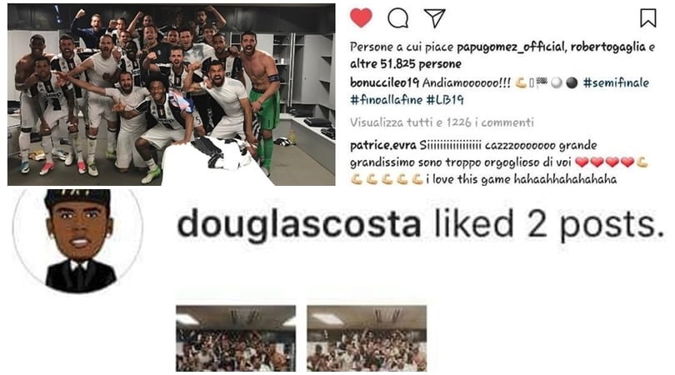Open bonuccileo19 profile from caption
675x375 pixels.
point(384,82)
